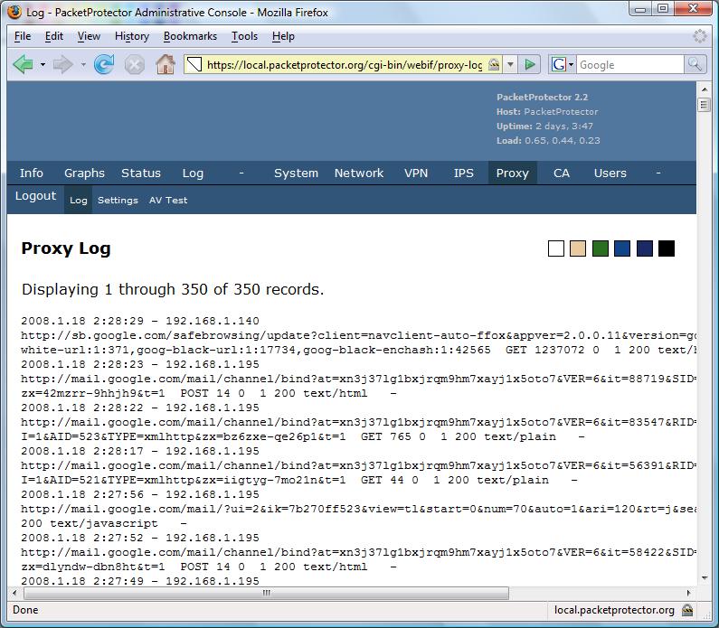
Task: Click the log timestamp 2008.1.18 2:28:23
Action: pos(82,364)
